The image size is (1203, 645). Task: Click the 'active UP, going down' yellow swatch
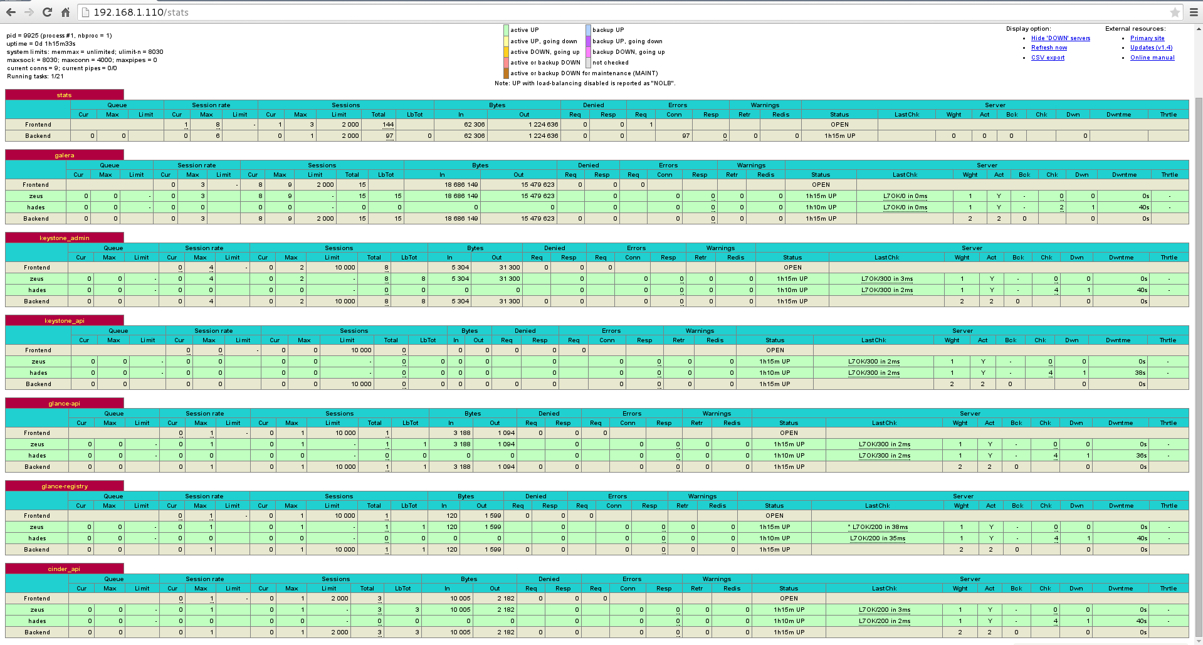[x=506, y=41]
